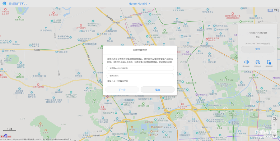Select the 北京市儿童福利院 marker

coord(182,104)
